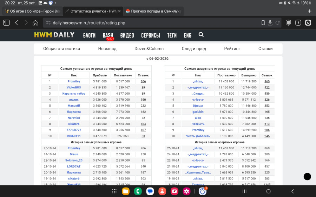Go to browser home page icon

click(35, 23)
